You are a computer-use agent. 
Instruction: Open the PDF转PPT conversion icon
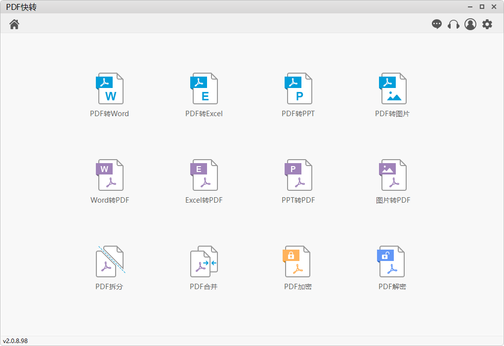(298, 88)
